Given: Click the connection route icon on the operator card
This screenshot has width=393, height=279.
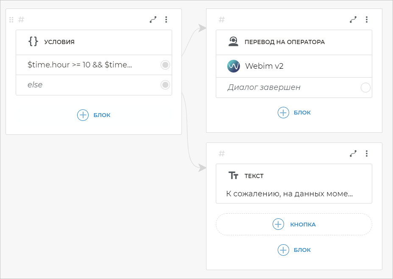Looking at the screenshot, I should pos(353,20).
